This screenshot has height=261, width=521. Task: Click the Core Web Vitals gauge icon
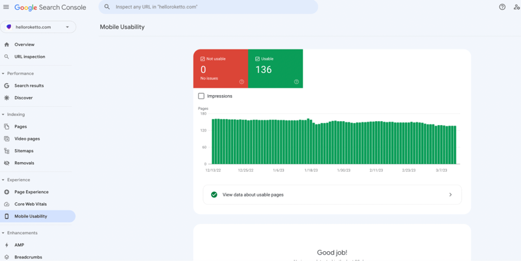7,204
